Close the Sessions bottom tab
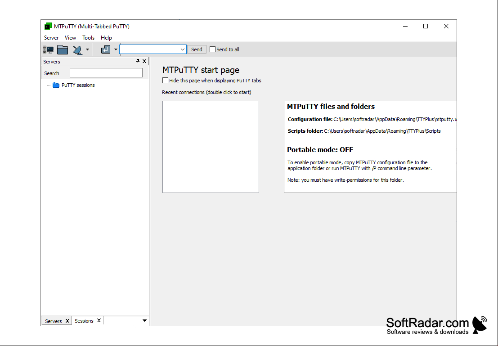Screen dimensions: 498x346 [99, 320]
